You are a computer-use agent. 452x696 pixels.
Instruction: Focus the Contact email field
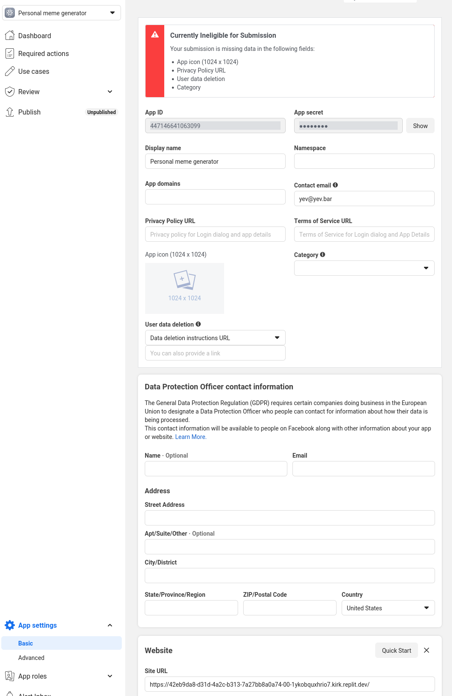[364, 198]
